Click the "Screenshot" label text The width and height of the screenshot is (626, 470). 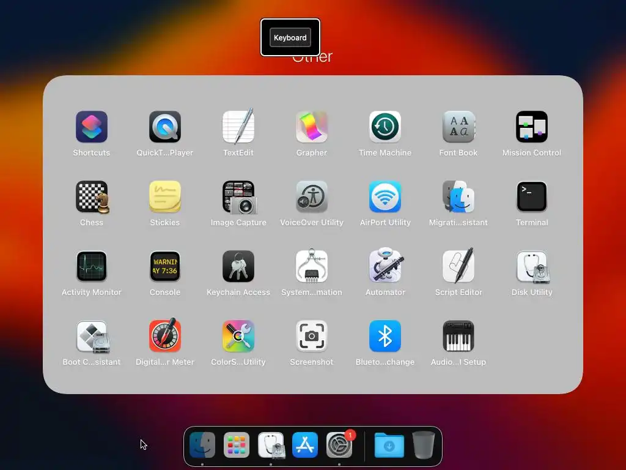click(312, 362)
